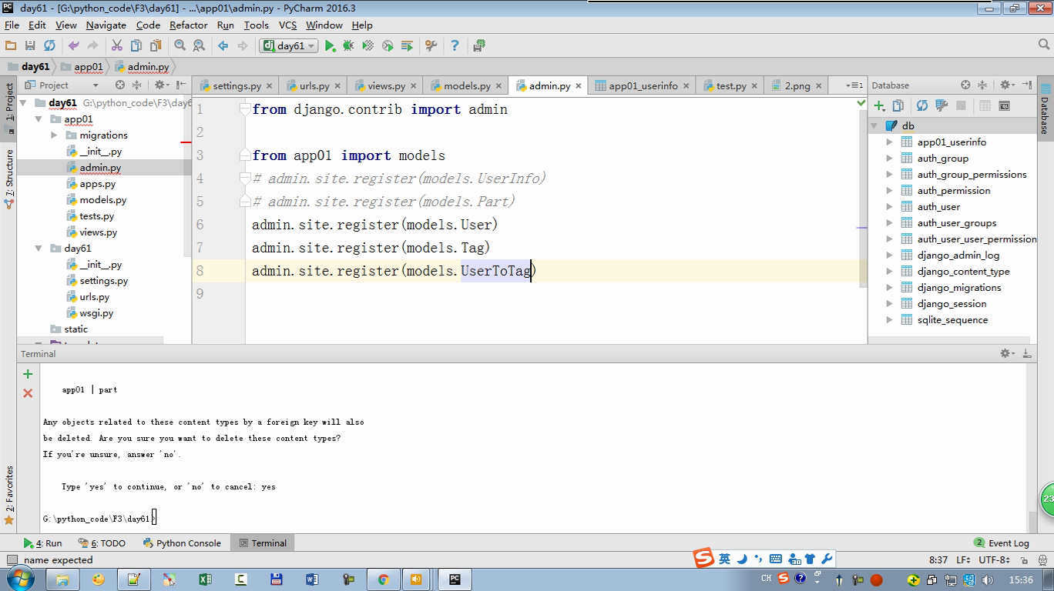Open Database panel gear settings dropdown
Image resolution: width=1054 pixels, height=591 pixels.
click(x=1006, y=85)
